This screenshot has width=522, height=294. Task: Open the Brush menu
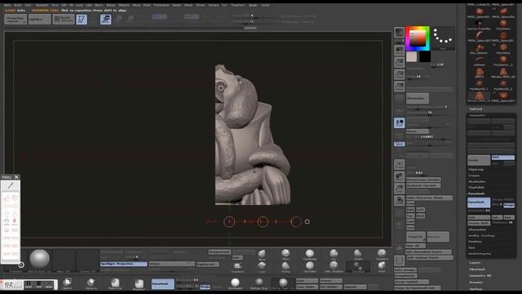[18, 5]
